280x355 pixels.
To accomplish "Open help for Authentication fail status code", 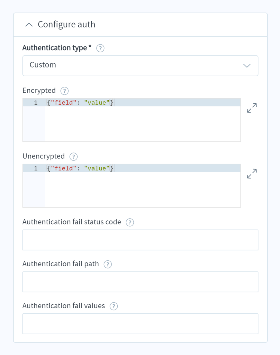I will pyautogui.click(x=130, y=223).
